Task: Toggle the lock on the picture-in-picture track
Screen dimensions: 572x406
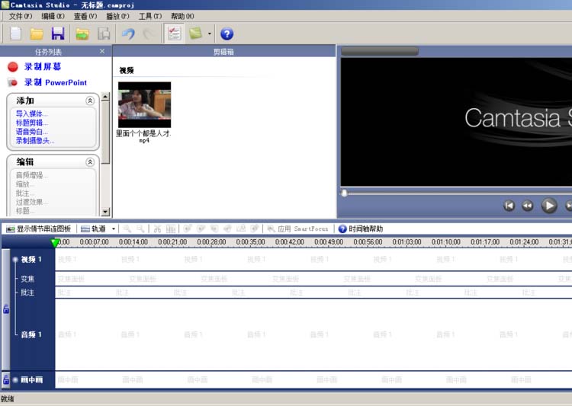Action: pos(6,379)
